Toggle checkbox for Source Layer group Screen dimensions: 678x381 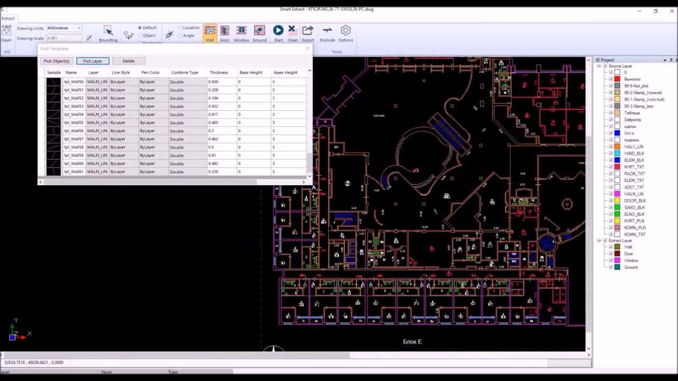605,66
